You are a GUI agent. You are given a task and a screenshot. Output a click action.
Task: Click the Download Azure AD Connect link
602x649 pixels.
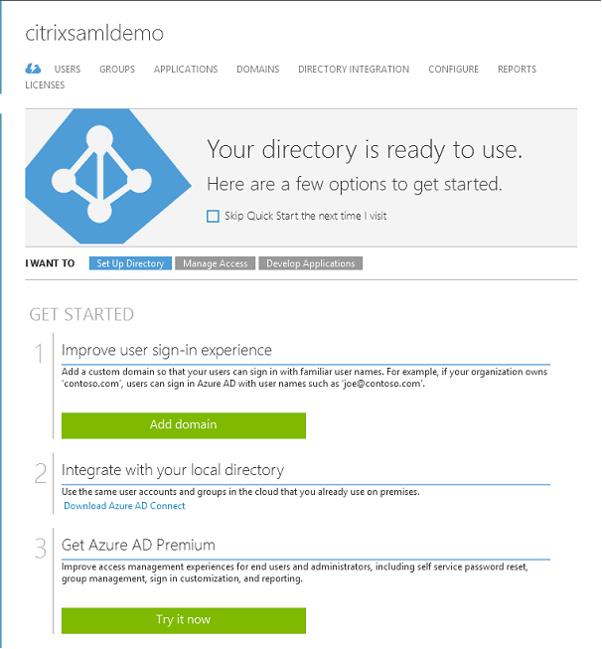[x=124, y=506]
